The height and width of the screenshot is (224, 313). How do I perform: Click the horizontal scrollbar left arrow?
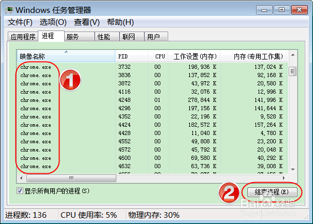tap(21, 178)
